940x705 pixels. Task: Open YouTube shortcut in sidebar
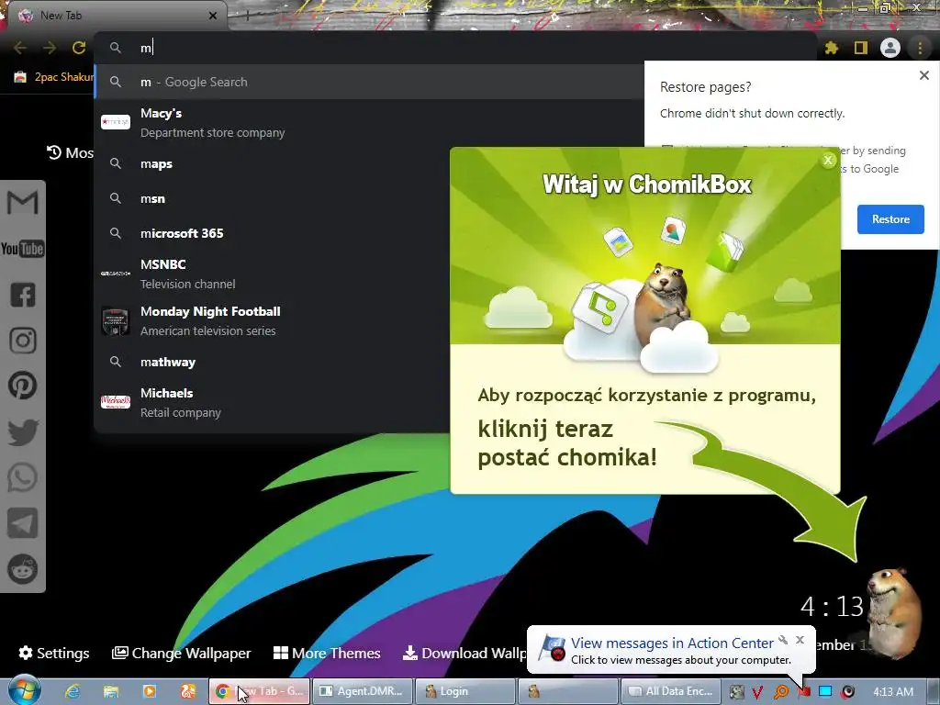pos(22,248)
